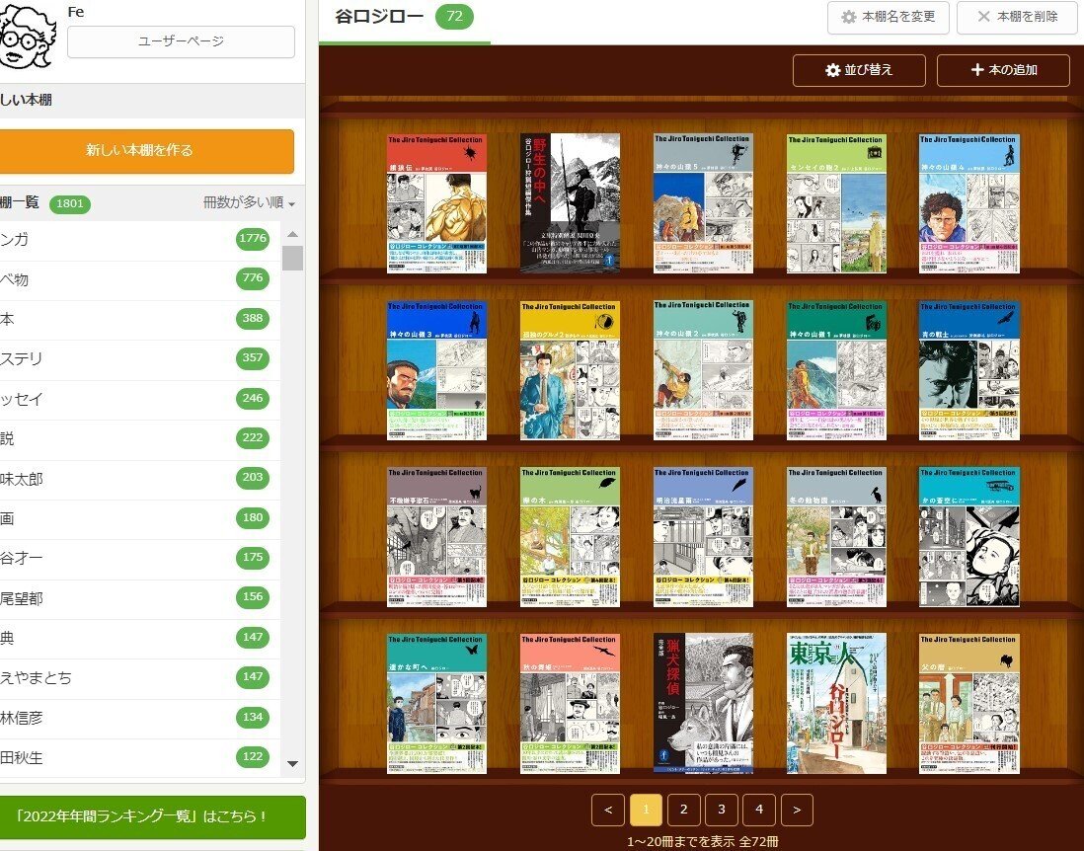Open 神々の山嶺 4 book cover
This screenshot has height=851, width=1084.
(x=969, y=203)
